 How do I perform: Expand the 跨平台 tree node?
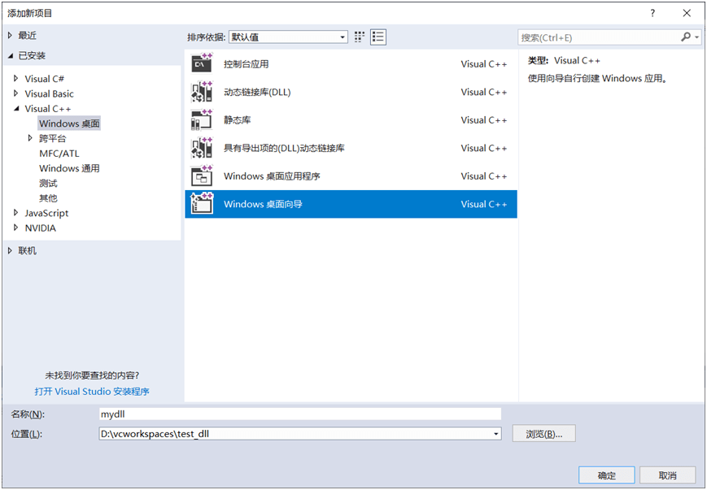pos(31,138)
